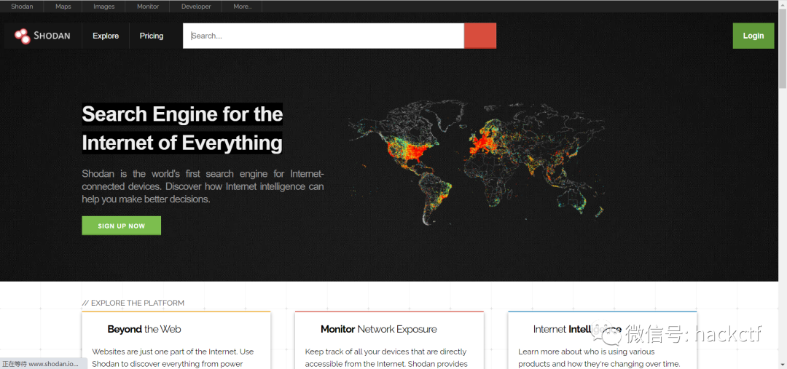Click the 'Learn more about who is using' description
The width and height of the screenshot is (787, 369).
pos(599,358)
